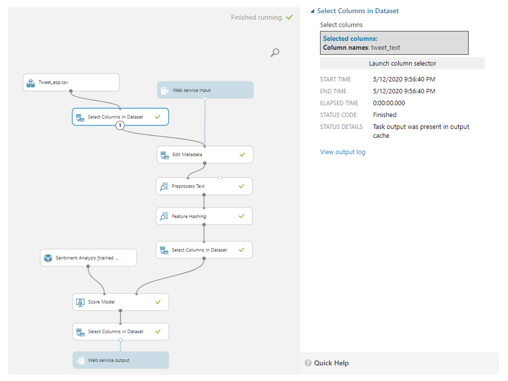Screen dimensions: 508x381
Task: Select the Select Columns module below Feature Hashing
Action: pos(199,250)
